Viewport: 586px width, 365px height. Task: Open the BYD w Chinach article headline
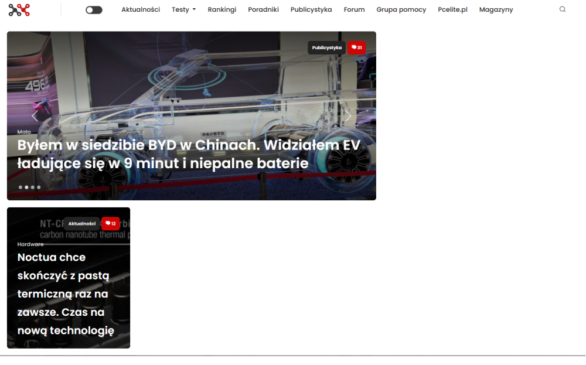click(x=189, y=154)
